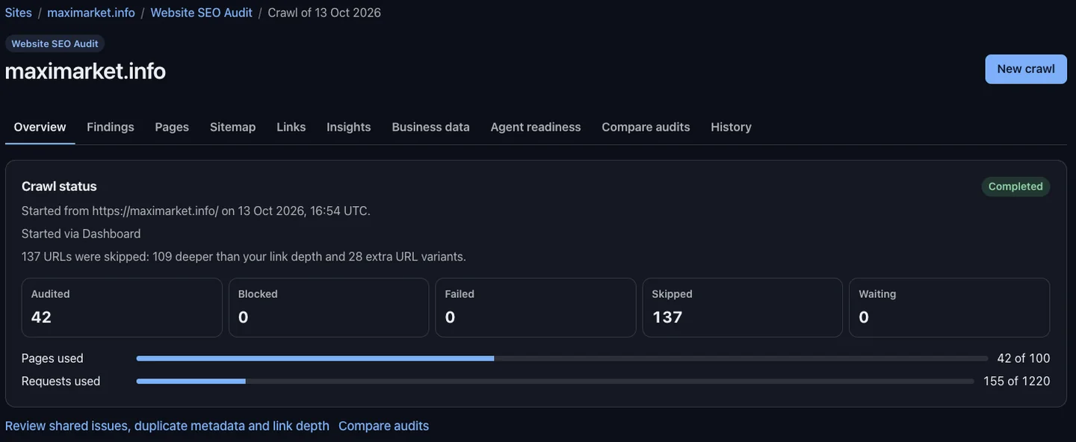Select the Blocked 0 stat card
This screenshot has width=1076, height=442.
[x=329, y=308]
